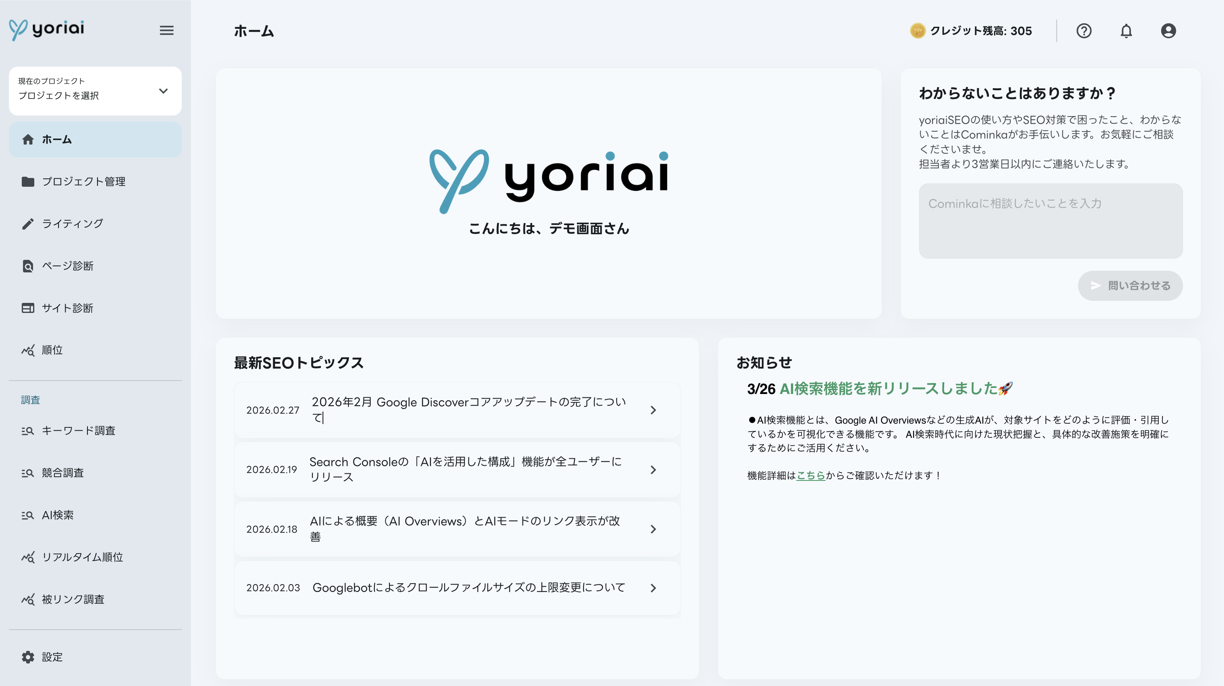Click the Cominka consultation input field

(1050, 221)
